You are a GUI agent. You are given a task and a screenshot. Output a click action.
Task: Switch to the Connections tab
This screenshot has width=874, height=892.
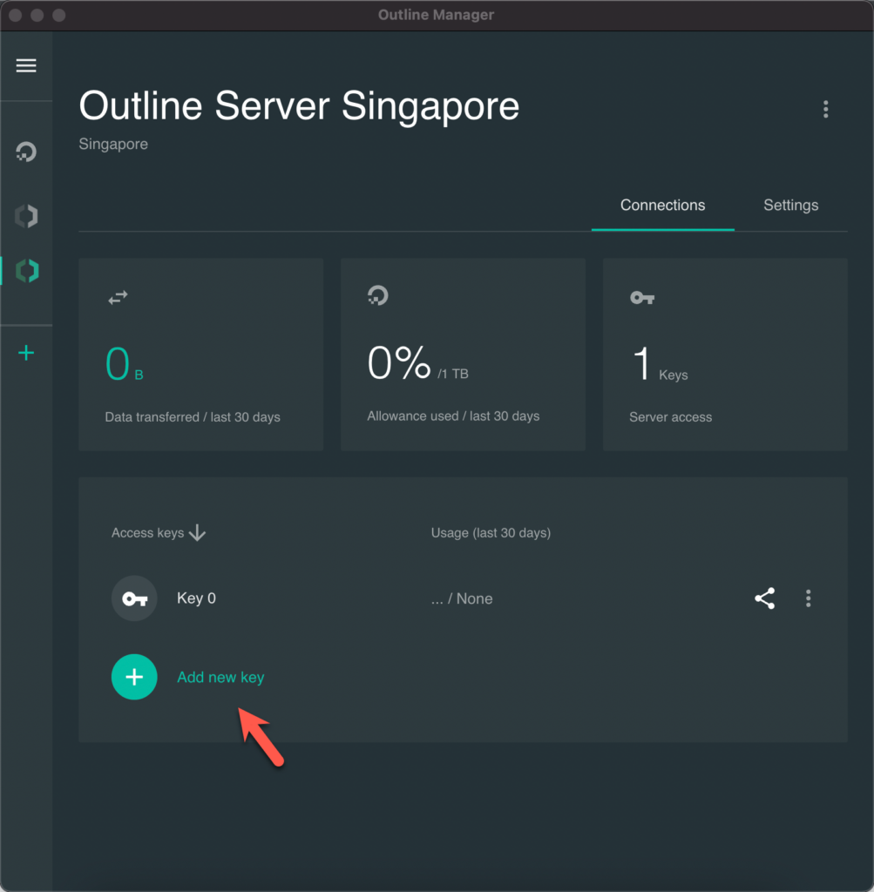[662, 205]
